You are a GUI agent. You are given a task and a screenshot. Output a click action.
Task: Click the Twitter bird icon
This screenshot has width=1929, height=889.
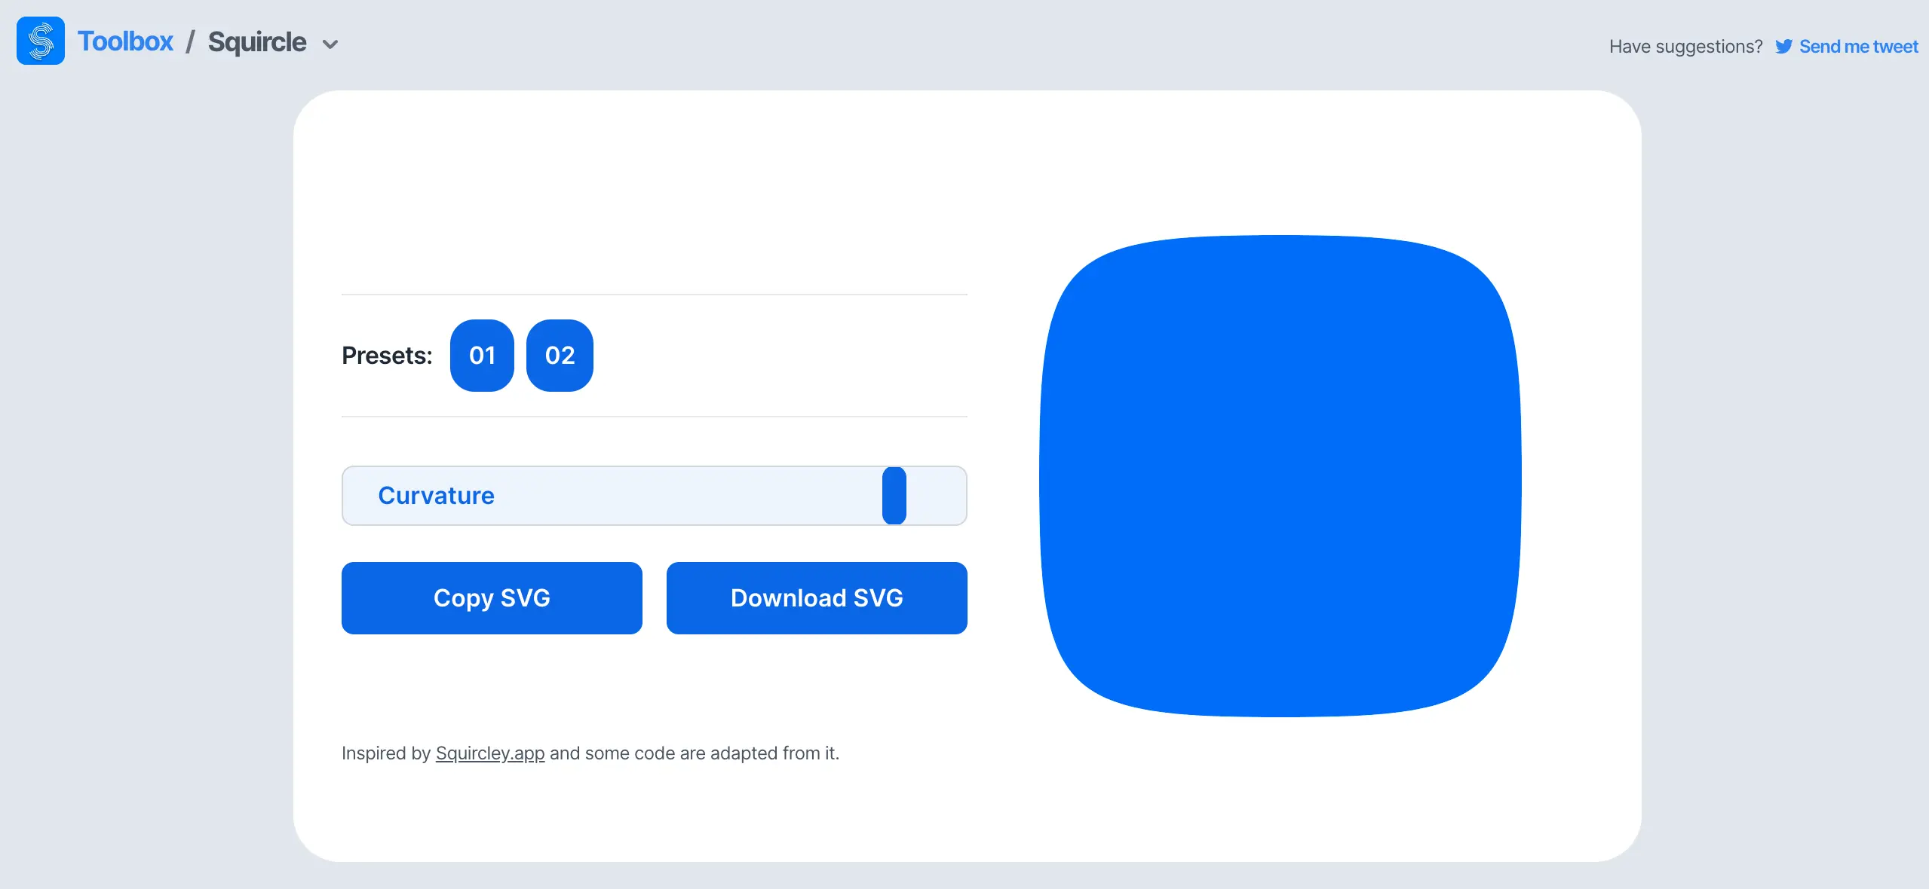click(1783, 47)
